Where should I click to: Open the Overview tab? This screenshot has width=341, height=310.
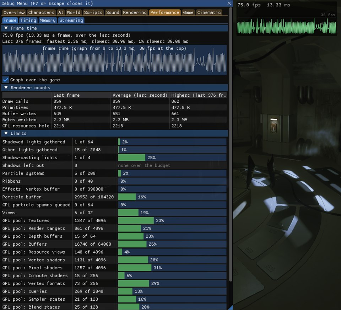tap(14, 12)
